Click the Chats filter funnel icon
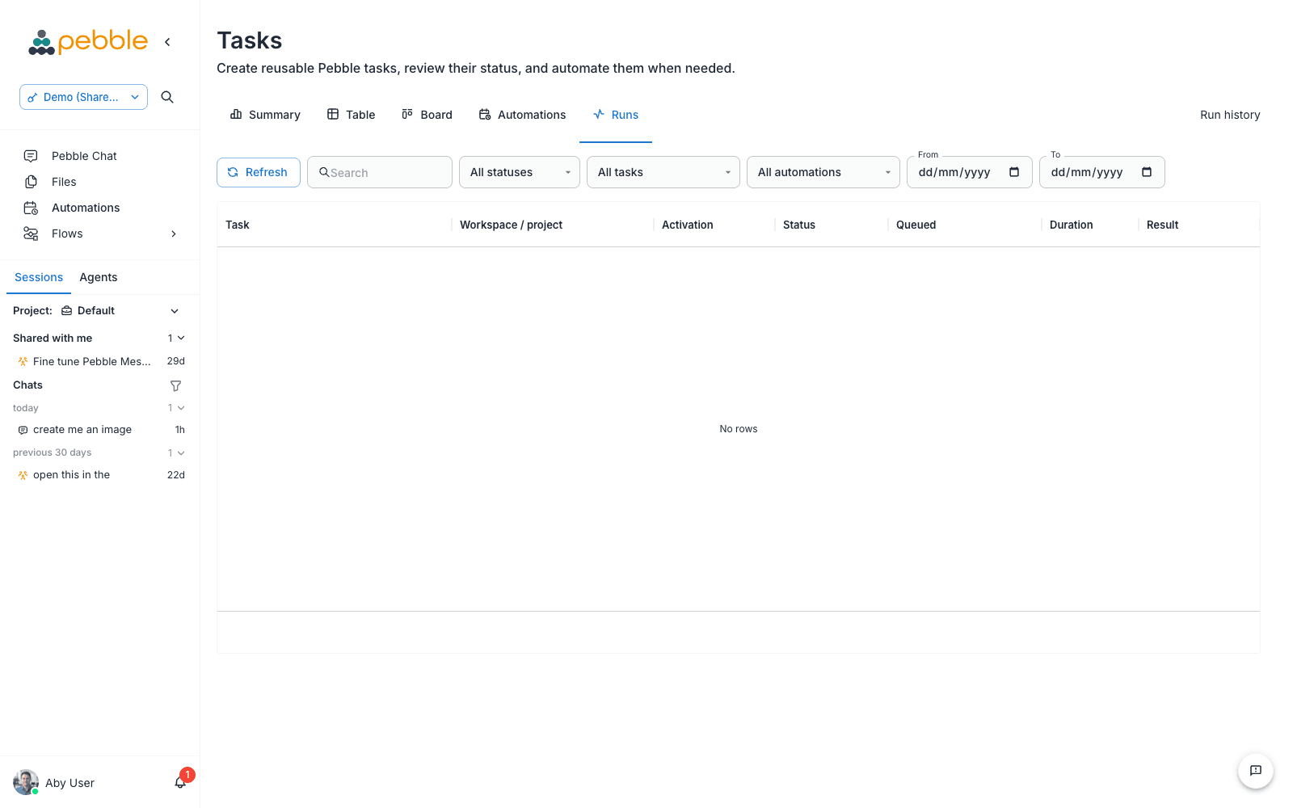This screenshot has width=1293, height=808. coord(175,385)
